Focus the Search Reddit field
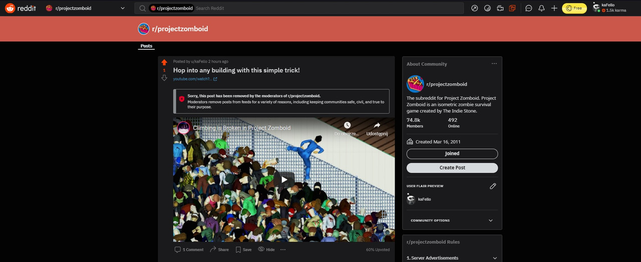 pyautogui.click(x=299, y=8)
